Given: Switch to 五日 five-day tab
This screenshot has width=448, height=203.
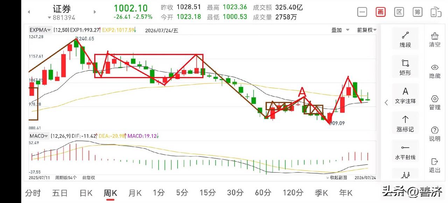Looking at the screenshot, I should (x=60, y=193).
